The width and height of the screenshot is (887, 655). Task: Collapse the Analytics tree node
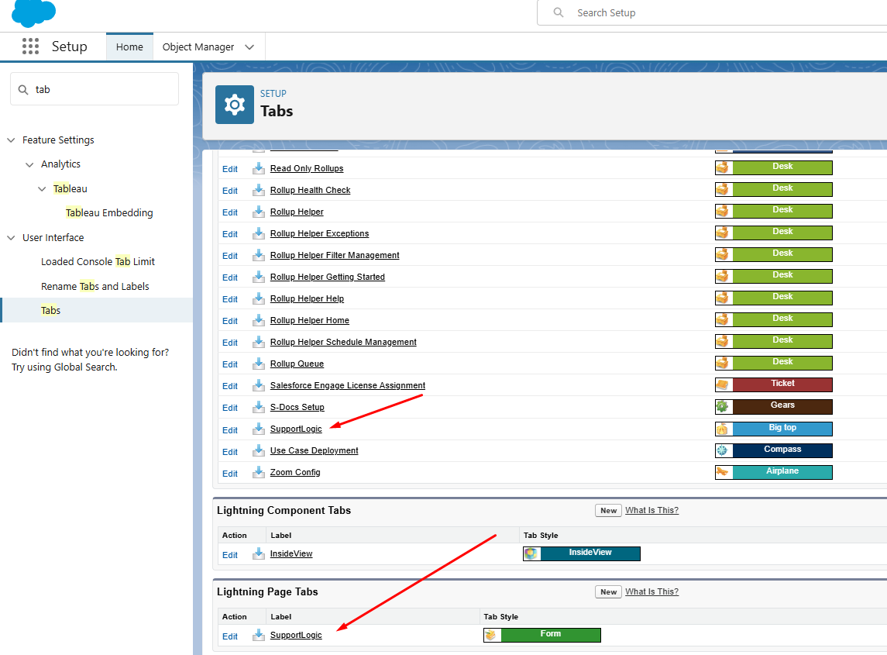[29, 164]
